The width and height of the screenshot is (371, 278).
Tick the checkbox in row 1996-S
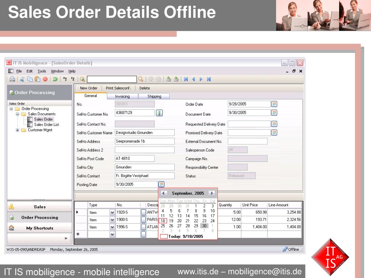(143, 227)
